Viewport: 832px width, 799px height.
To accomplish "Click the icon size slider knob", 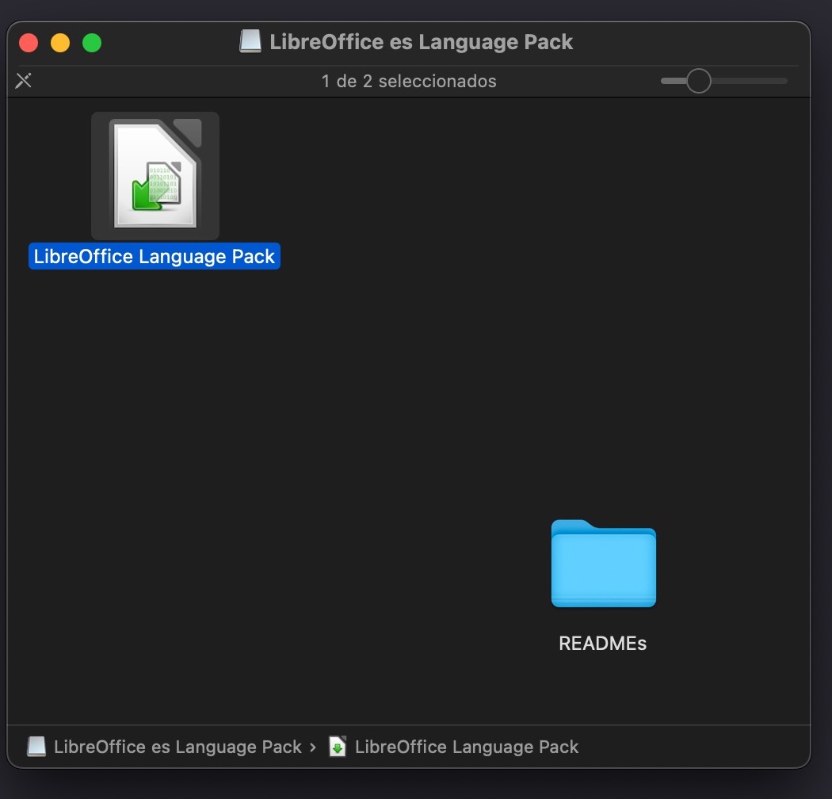I will 698,81.
